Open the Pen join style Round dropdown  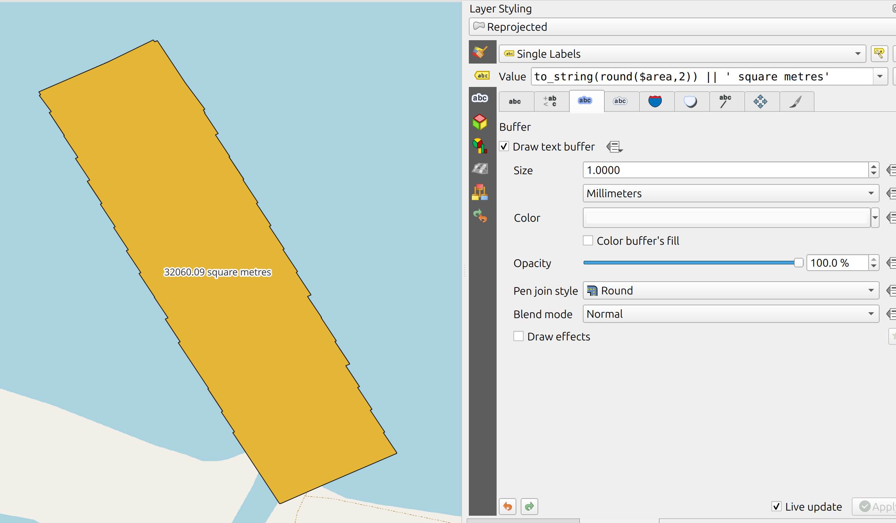coord(731,290)
